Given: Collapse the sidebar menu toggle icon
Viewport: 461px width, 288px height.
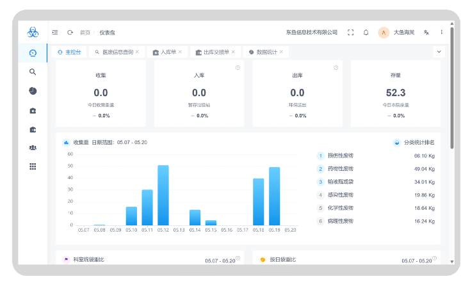Looking at the screenshot, I should (55, 32).
